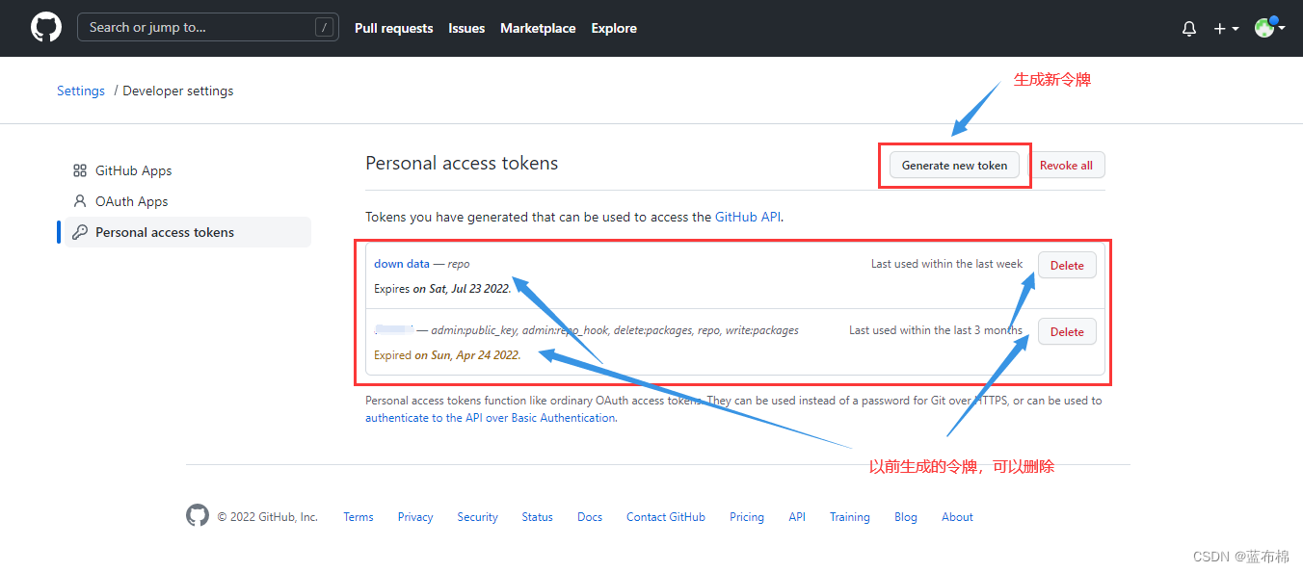Click the slash shortcut key icon in search
1303x572 pixels.
pyautogui.click(x=324, y=28)
